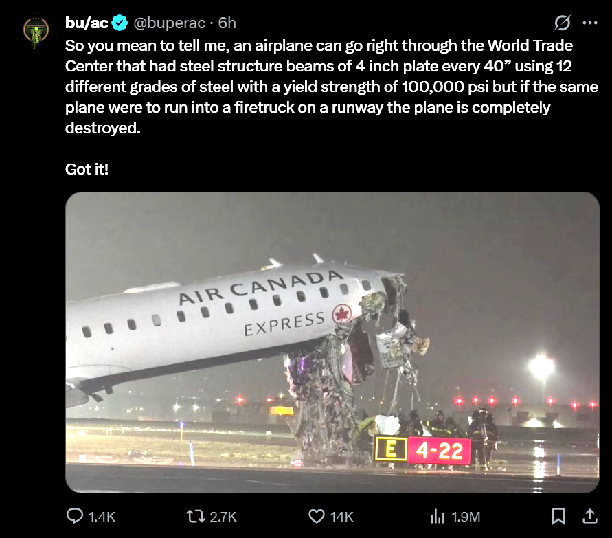Click the reply speech bubble icon

click(74, 516)
